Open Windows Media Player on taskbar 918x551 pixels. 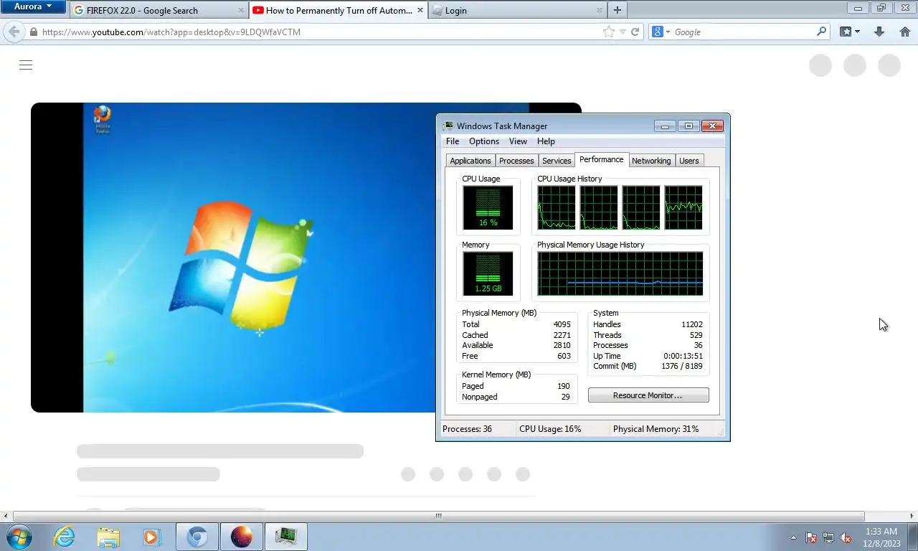[x=151, y=537]
